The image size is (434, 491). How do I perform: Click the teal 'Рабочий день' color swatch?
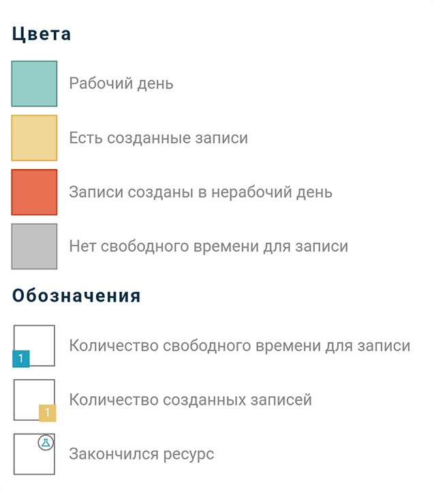click(34, 84)
